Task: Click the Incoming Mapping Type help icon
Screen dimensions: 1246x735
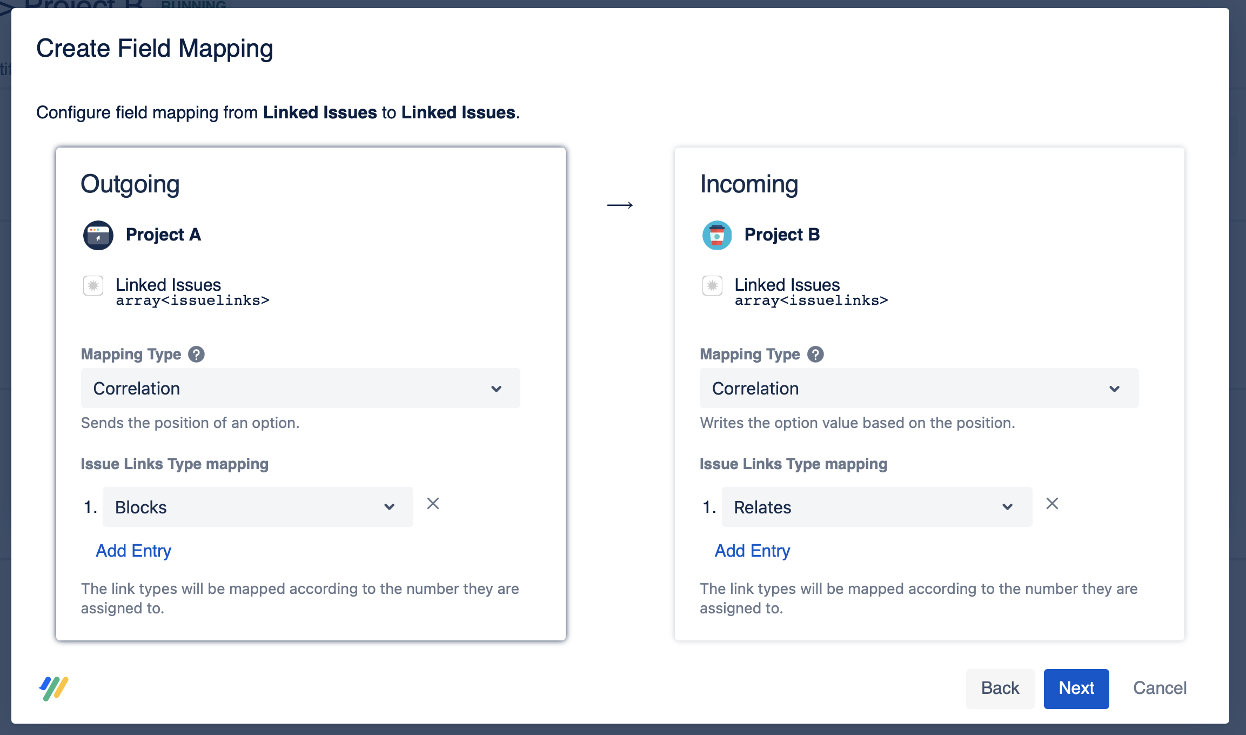Action: 815,355
